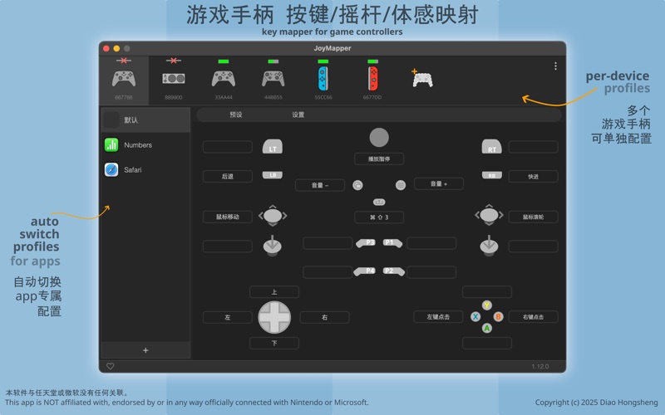This screenshot has width=665, height=415.
Task: Click the left stick press icon
Action: pyautogui.click(x=273, y=246)
